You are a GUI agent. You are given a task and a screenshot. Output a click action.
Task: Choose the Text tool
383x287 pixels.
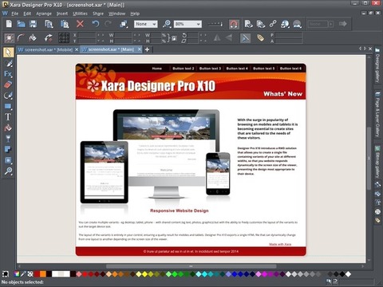[x=8, y=117]
